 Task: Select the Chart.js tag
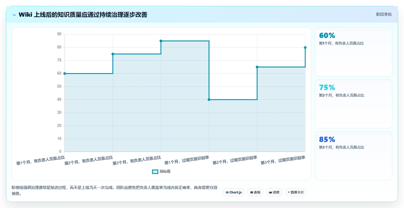pos(234,192)
